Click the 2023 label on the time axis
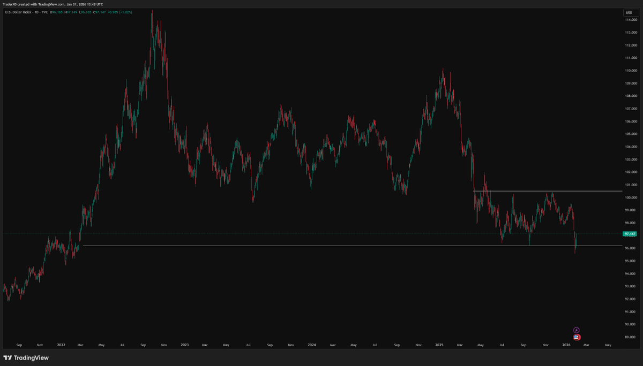 (x=185, y=345)
